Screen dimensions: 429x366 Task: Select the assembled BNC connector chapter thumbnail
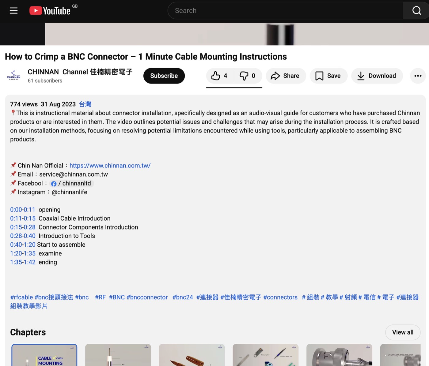[x=339, y=355]
